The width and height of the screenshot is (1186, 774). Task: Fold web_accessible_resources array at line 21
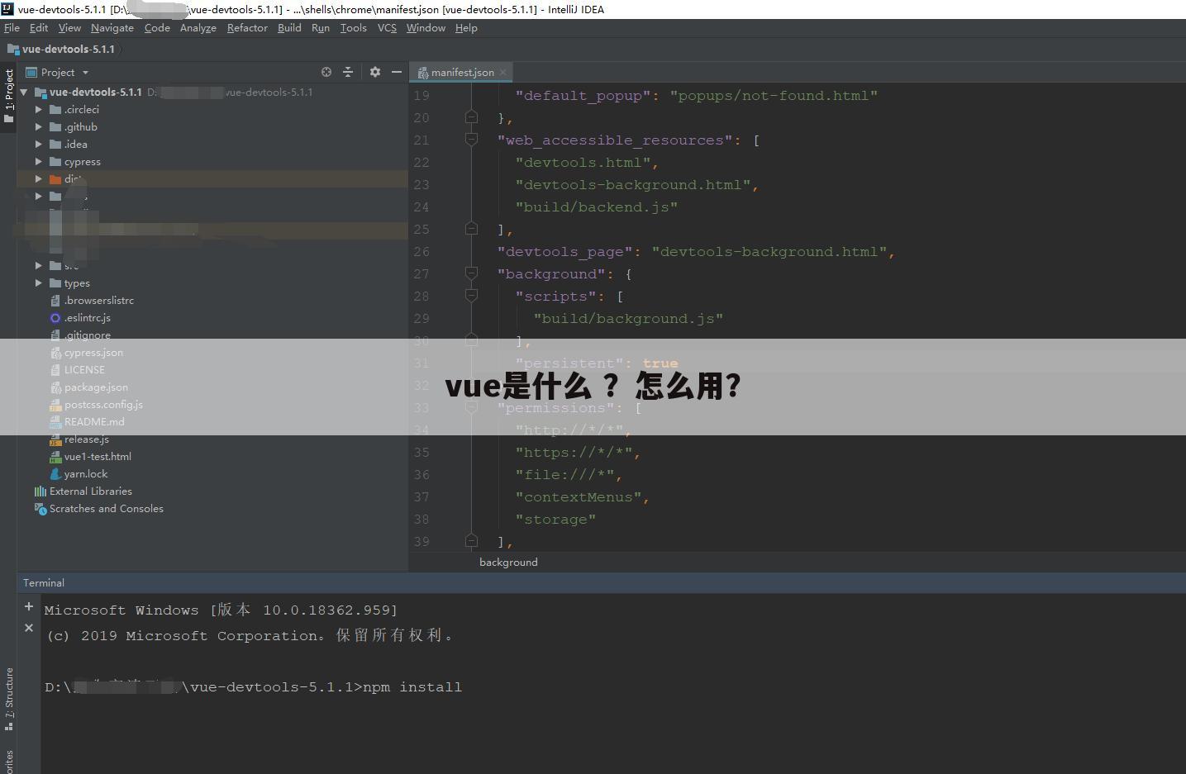coord(471,140)
